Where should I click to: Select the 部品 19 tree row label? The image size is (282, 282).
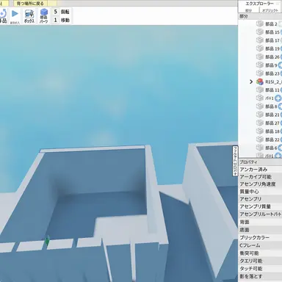[x=272, y=48]
